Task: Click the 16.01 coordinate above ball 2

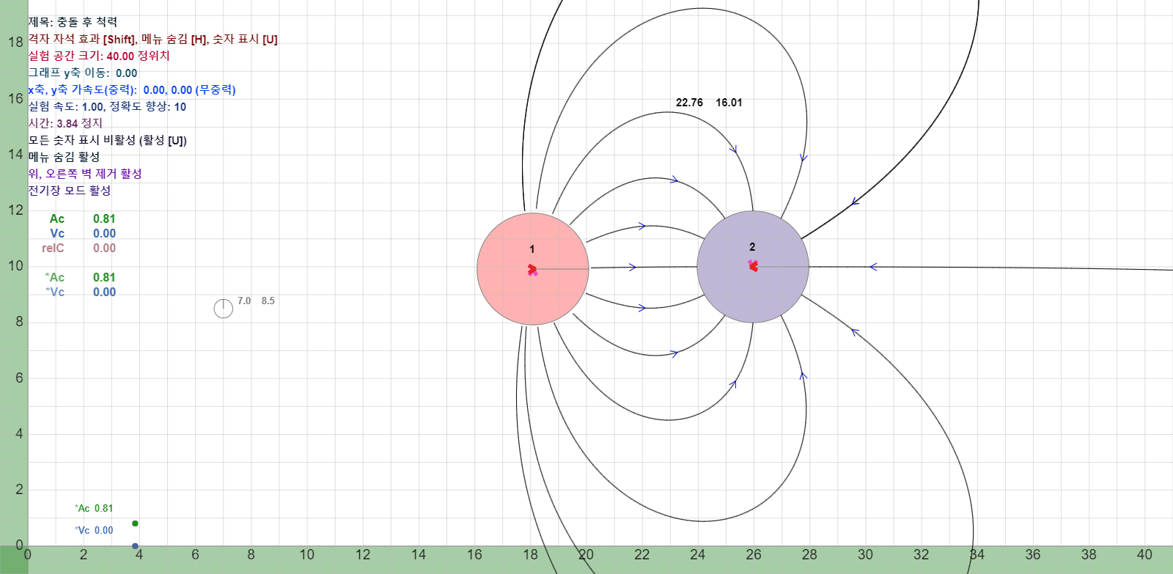Action: pyautogui.click(x=729, y=103)
